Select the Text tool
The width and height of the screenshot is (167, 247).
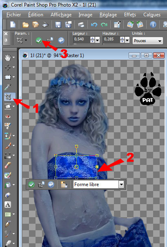8,205
